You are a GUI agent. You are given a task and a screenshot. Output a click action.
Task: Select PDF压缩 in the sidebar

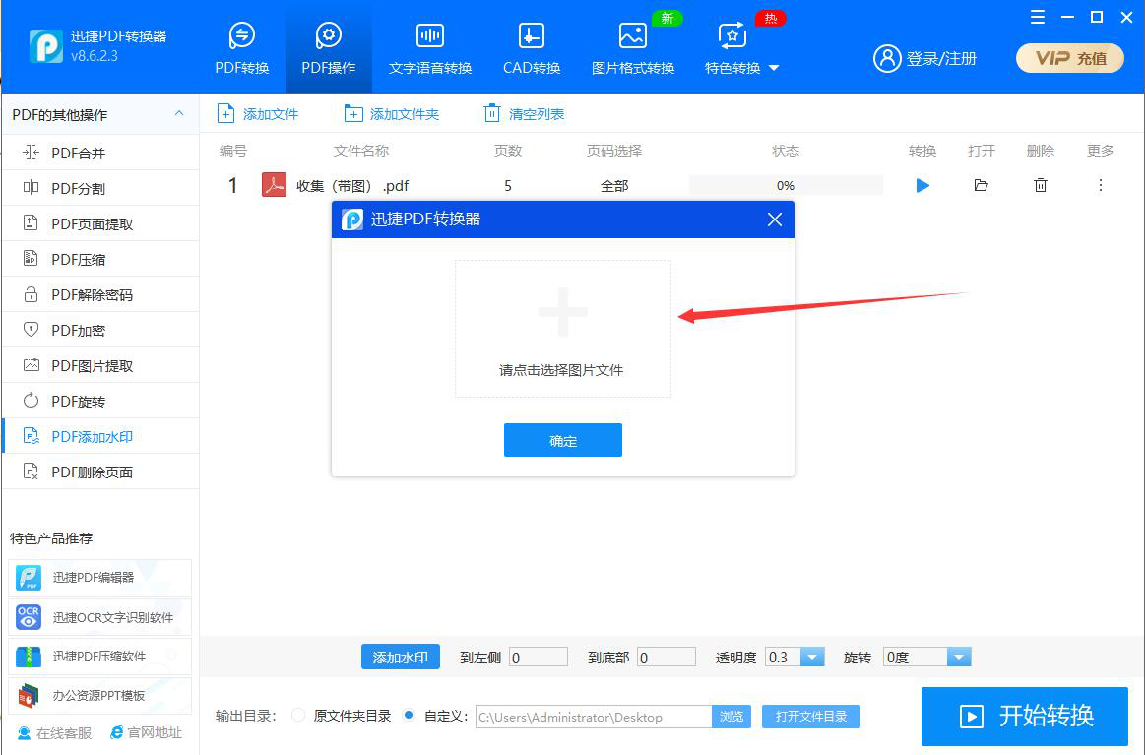100,259
